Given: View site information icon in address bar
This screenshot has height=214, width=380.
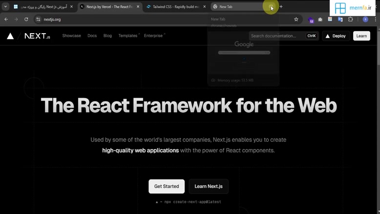Looking at the screenshot, I should pyautogui.click(x=38, y=20).
